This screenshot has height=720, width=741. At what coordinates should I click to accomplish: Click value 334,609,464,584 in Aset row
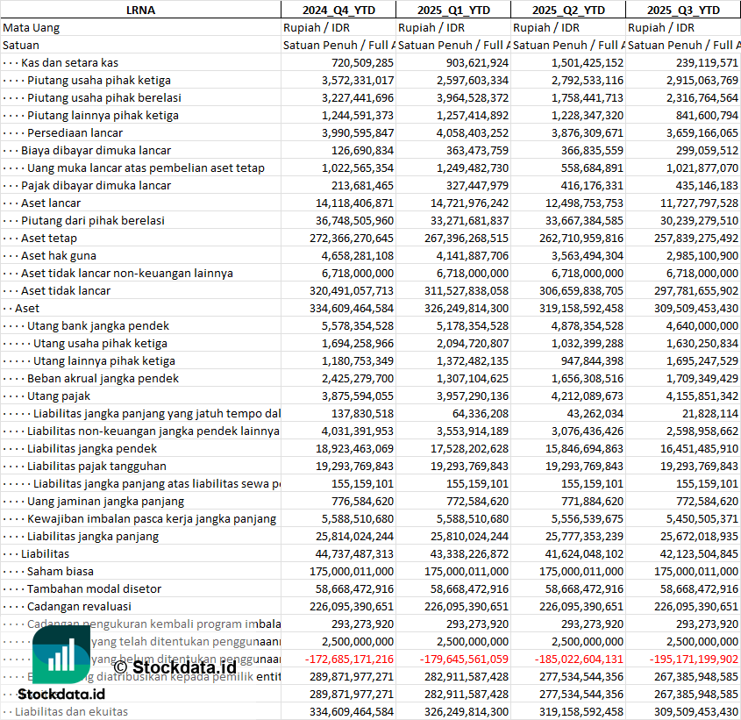[352, 307]
